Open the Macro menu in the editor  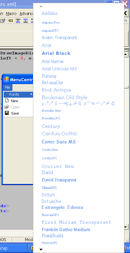11,14
